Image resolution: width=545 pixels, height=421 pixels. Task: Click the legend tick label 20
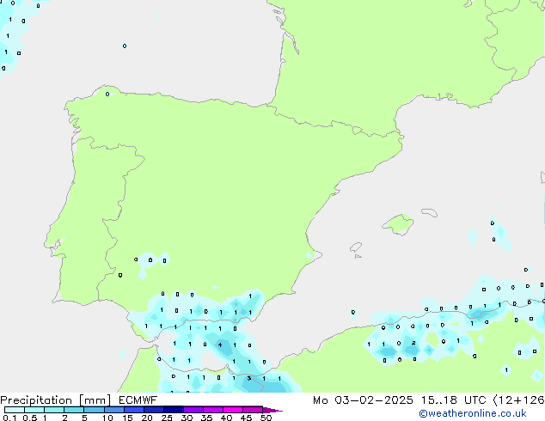[146, 418]
